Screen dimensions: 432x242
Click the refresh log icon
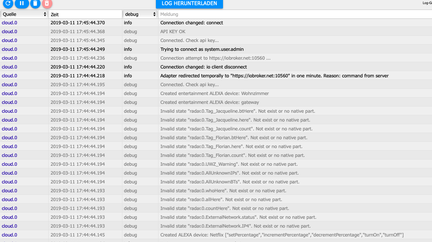[x=8, y=3]
